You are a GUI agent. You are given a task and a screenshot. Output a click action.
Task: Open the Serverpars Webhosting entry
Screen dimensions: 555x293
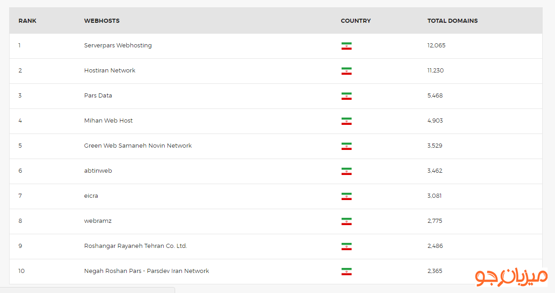point(118,46)
